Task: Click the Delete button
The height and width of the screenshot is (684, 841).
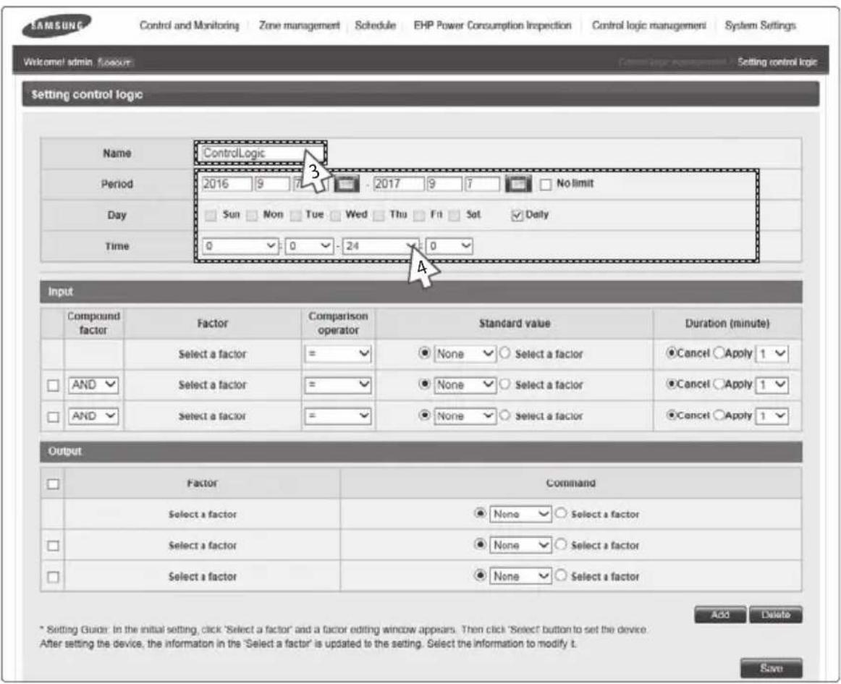Action: click(x=776, y=615)
